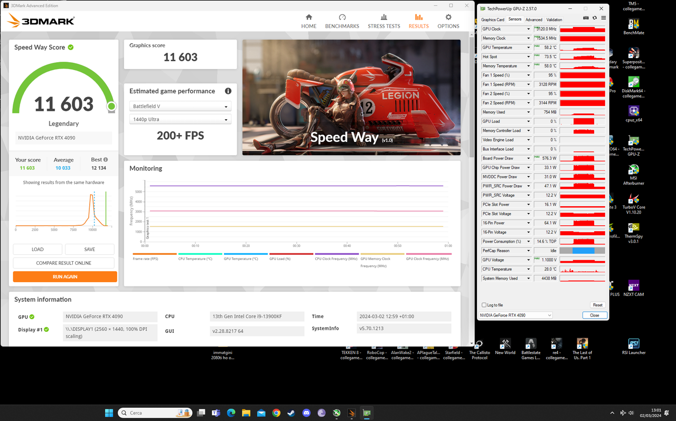Open the cpuz_x64 desktop icon
The image size is (676, 421).
(633, 114)
